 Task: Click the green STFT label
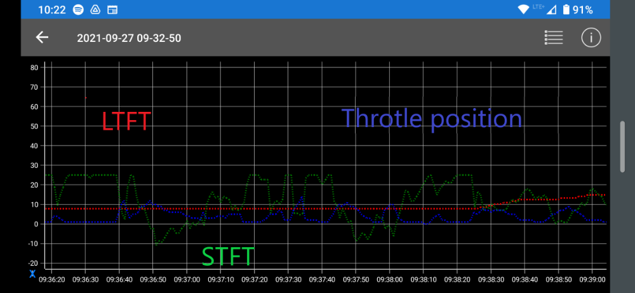pos(228,257)
